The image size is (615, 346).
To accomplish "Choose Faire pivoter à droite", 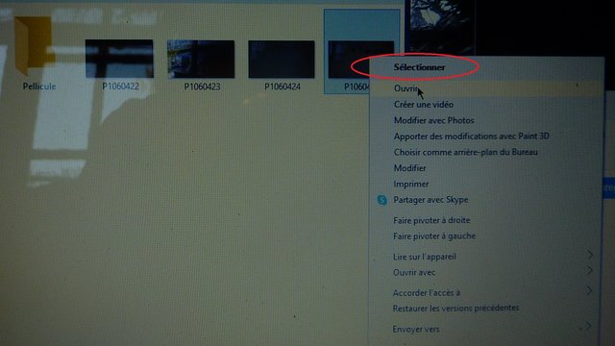I will [x=431, y=220].
